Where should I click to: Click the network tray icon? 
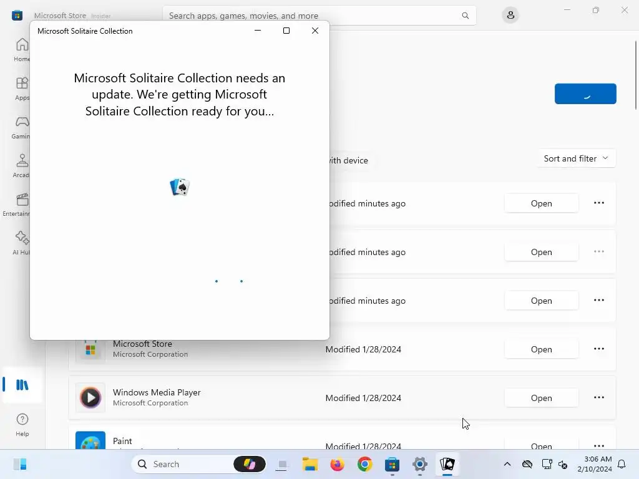pyautogui.click(x=547, y=464)
